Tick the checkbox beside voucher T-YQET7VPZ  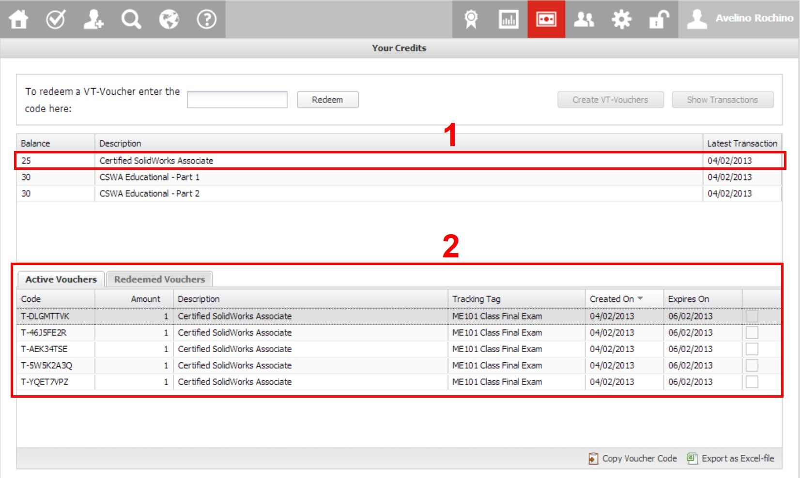(753, 382)
